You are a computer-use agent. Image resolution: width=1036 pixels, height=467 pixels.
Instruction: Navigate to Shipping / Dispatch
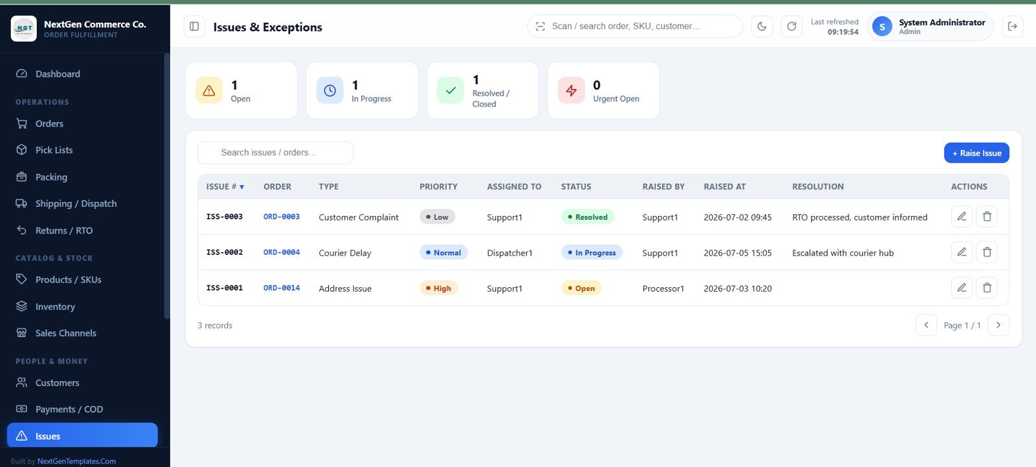pyautogui.click(x=82, y=204)
